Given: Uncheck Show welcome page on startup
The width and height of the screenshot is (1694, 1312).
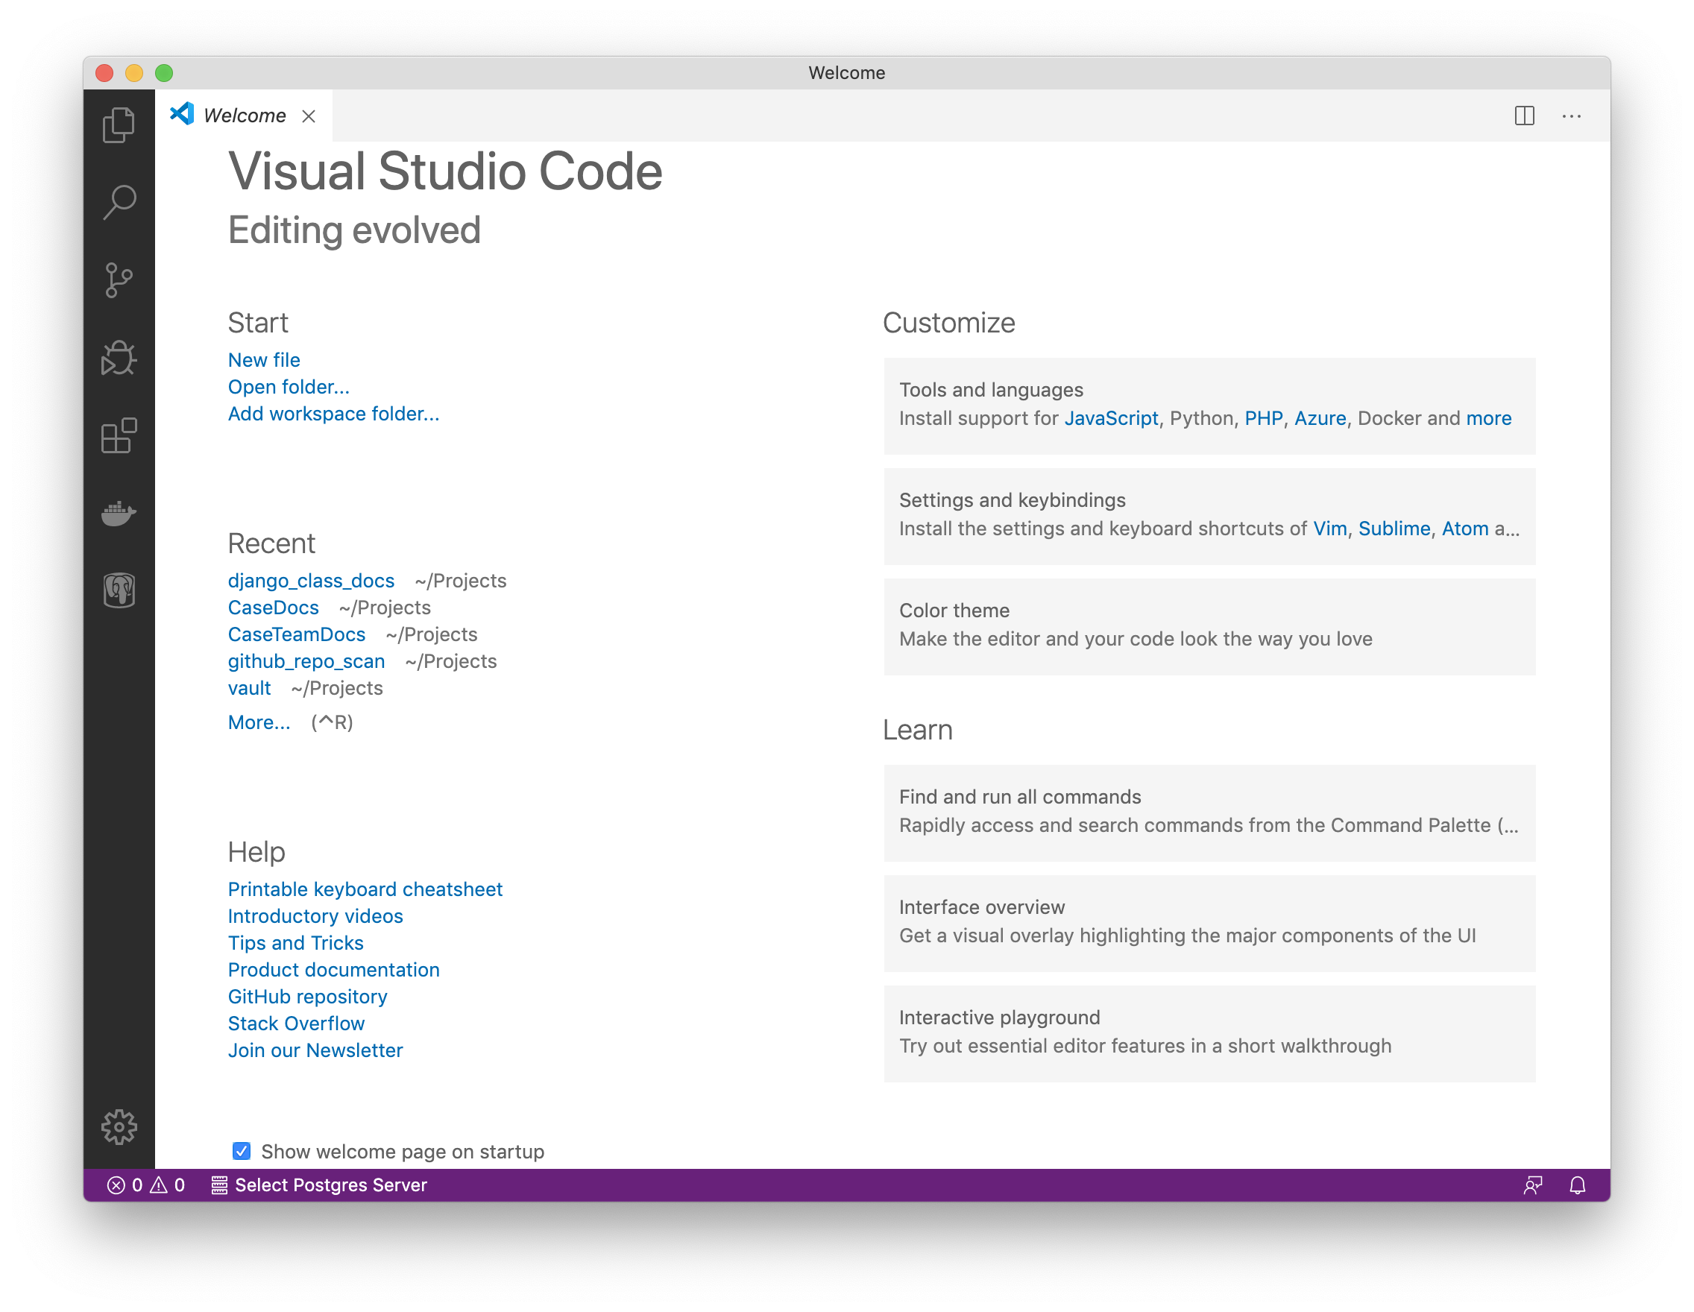Looking at the screenshot, I should 242,1152.
